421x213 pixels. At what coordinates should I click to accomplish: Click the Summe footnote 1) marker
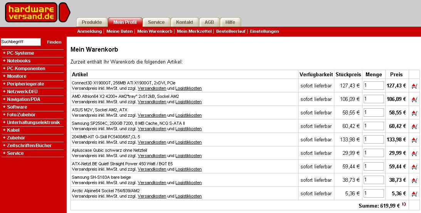click(x=404, y=204)
